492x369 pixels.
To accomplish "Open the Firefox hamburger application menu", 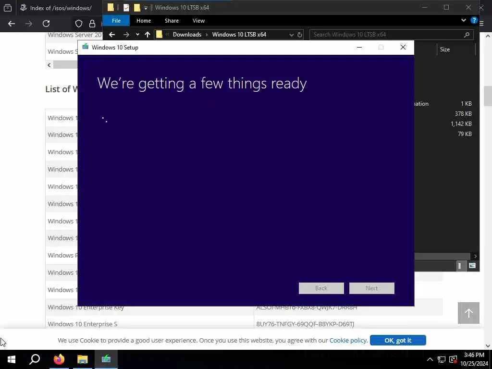I will tap(481, 24).
